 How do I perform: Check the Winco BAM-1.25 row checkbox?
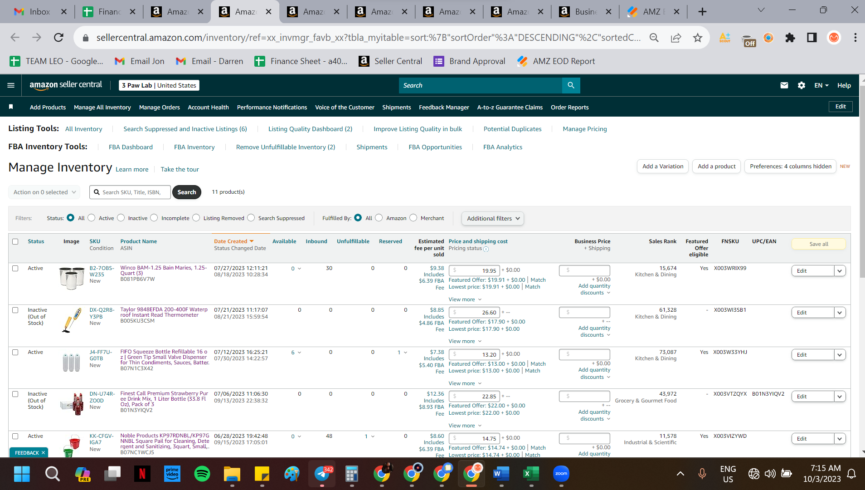tap(15, 268)
